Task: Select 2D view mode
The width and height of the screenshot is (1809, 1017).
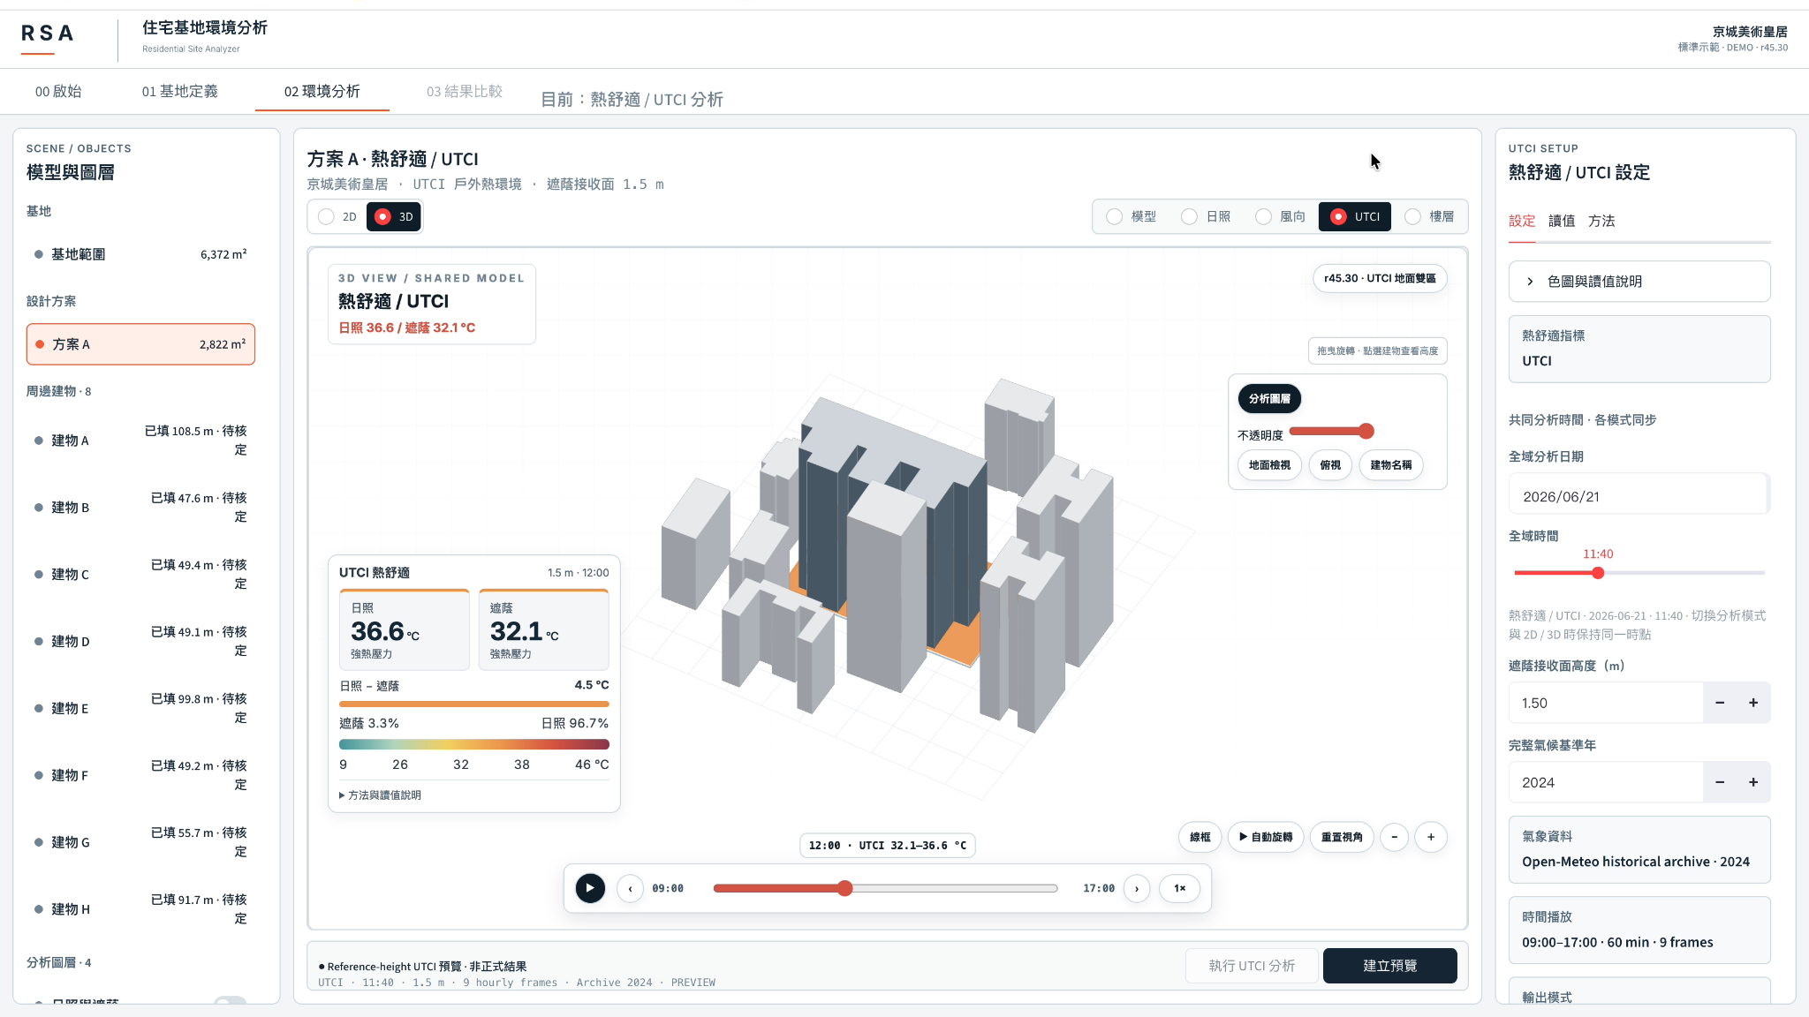Action: point(337,216)
